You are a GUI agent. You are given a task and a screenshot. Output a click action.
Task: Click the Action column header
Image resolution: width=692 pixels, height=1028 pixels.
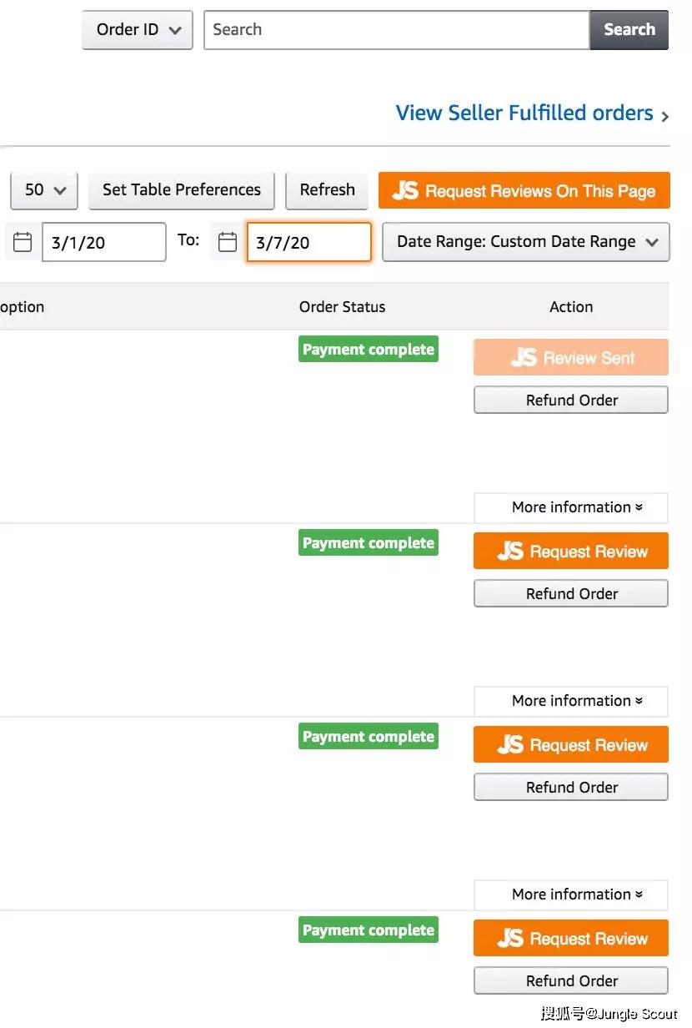click(x=571, y=307)
